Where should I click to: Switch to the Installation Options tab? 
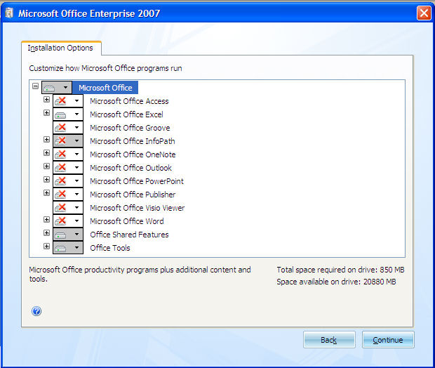coord(61,48)
